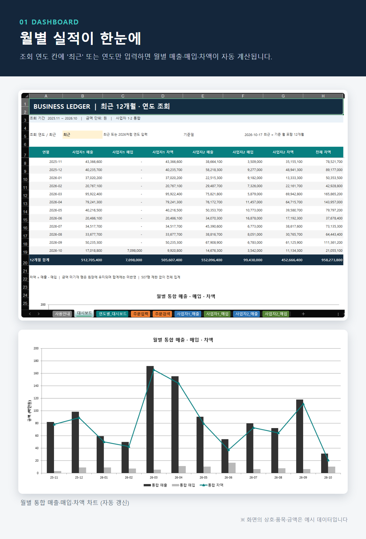This screenshot has width=366, height=539.
Task: Click the 최근 year input cell
Action: (x=82, y=134)
